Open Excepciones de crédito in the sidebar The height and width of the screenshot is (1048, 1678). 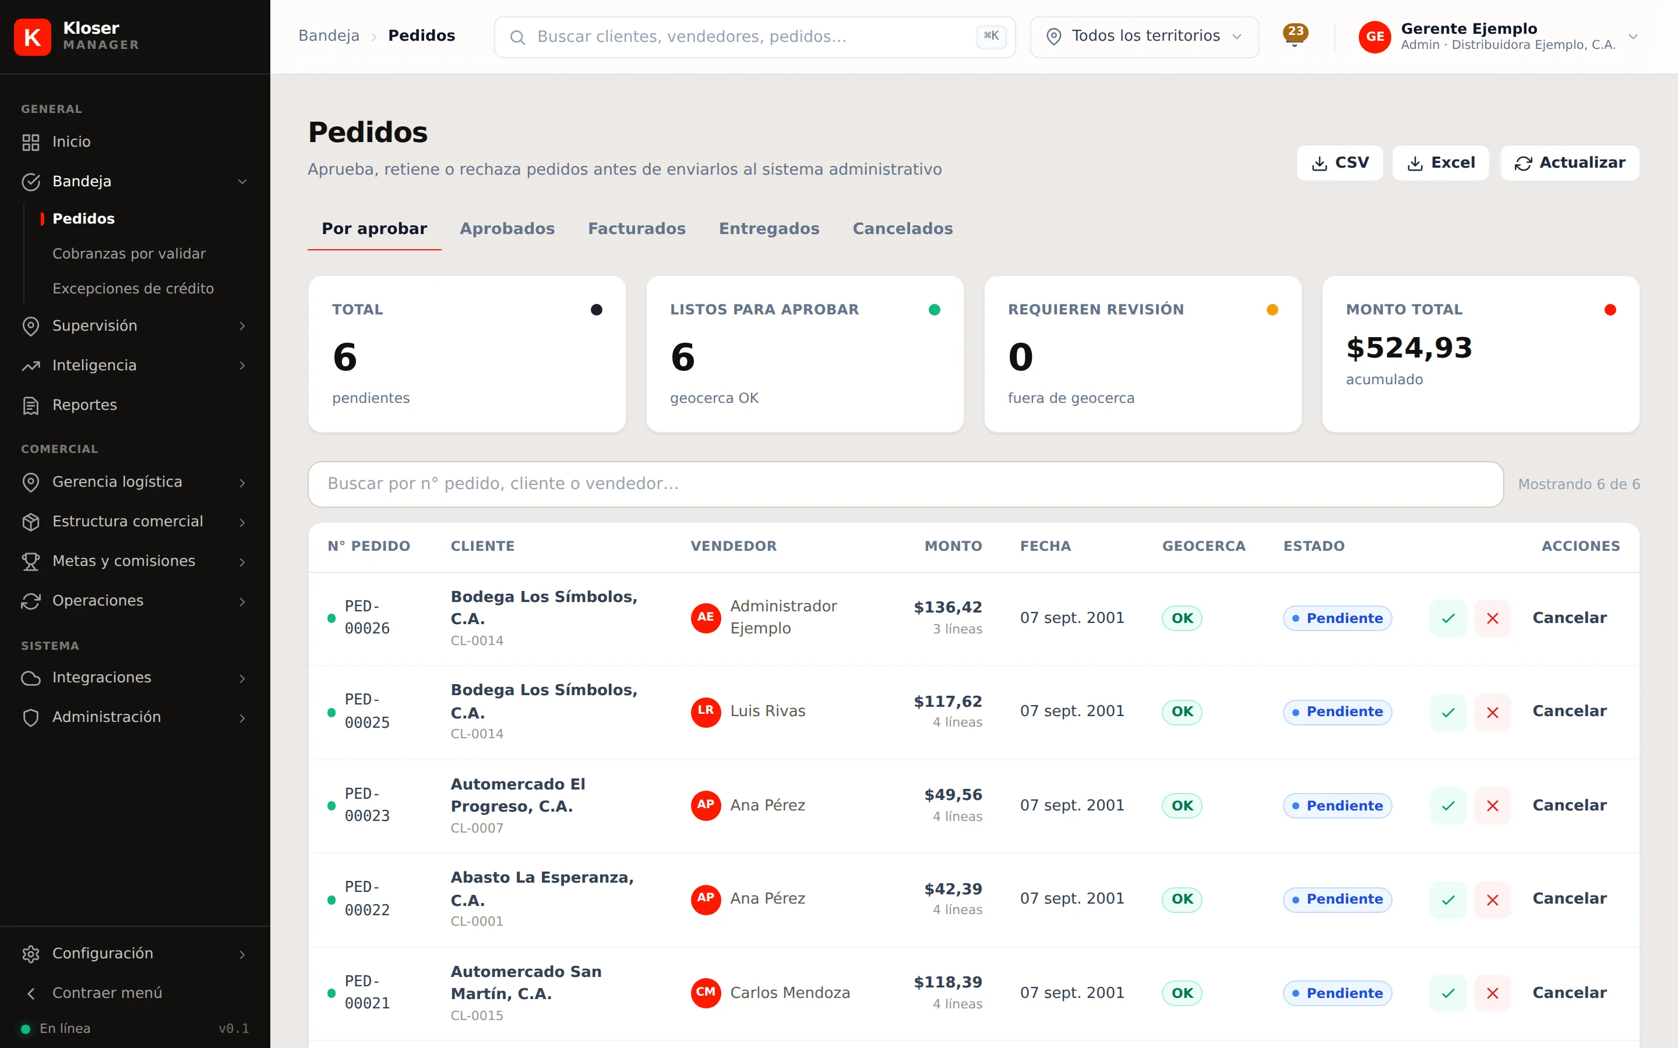133,288
